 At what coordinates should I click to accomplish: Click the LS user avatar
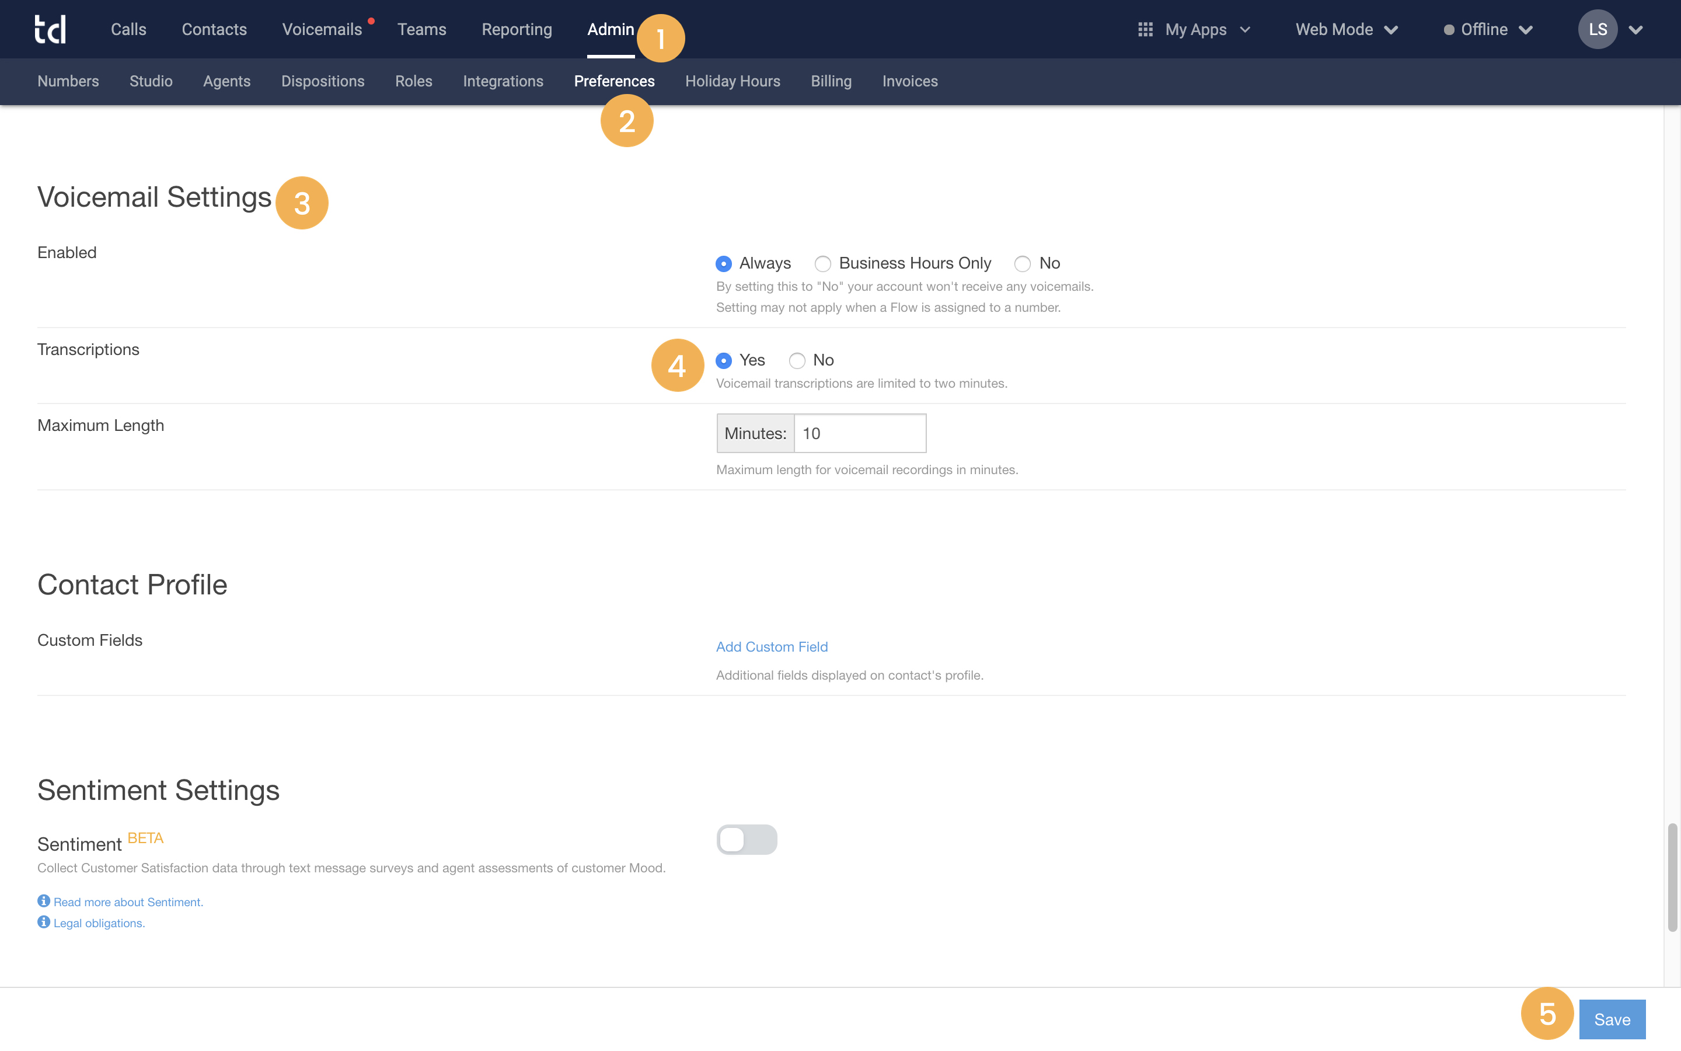coord(1598,29)
